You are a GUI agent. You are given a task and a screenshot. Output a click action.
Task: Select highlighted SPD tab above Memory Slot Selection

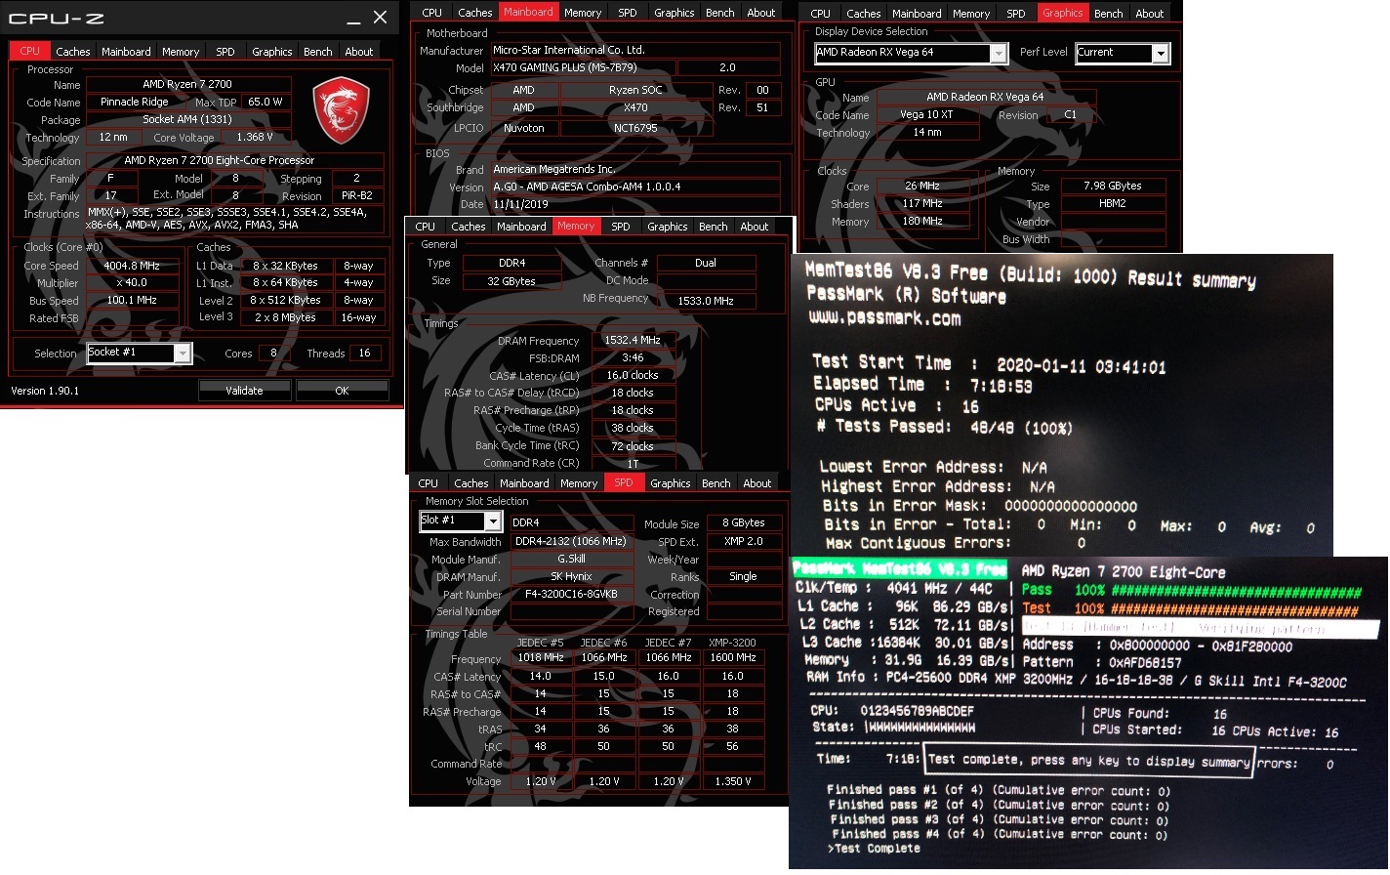(624, 482)
